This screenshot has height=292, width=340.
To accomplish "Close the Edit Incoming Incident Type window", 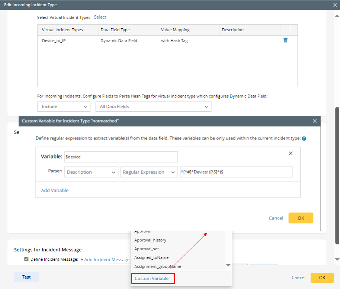I will point(335,5).
